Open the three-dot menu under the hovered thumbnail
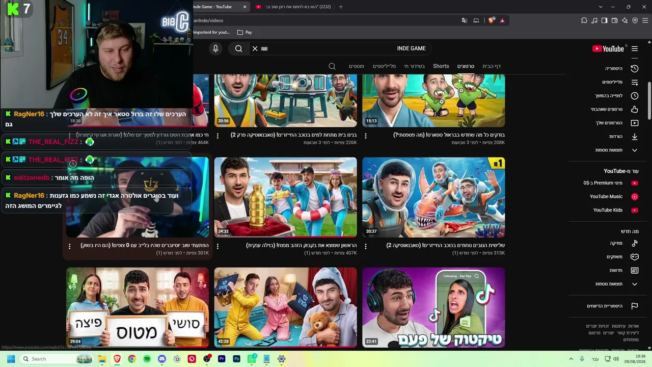Screen dimensions: 652x367 pyautogui.click(x=70, y=246)
